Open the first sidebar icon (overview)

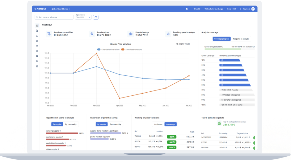point(37,26)
